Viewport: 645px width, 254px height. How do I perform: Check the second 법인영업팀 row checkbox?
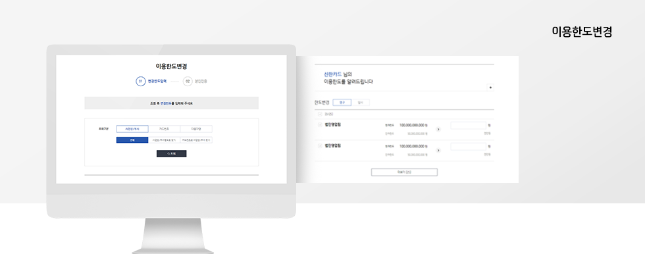point(320,146)
